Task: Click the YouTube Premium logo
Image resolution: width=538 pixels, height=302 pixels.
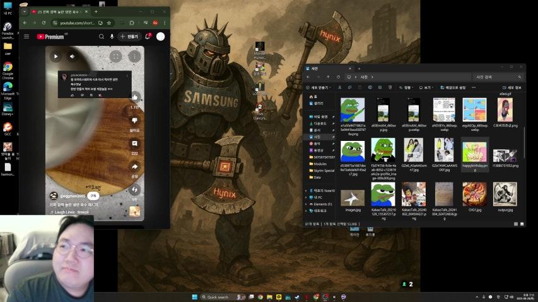Action: (x=50, y=36)
